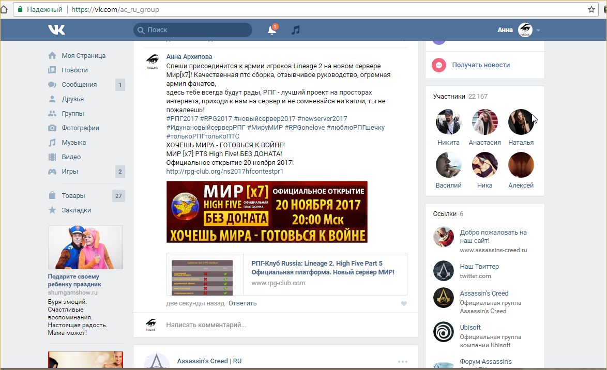Open the rpg-club.org/ns2017hfcontestpr1 link
Screen dimensions: 607x370
(224, 171)
